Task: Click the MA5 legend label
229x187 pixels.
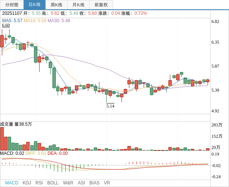Action: pos(12,21)
